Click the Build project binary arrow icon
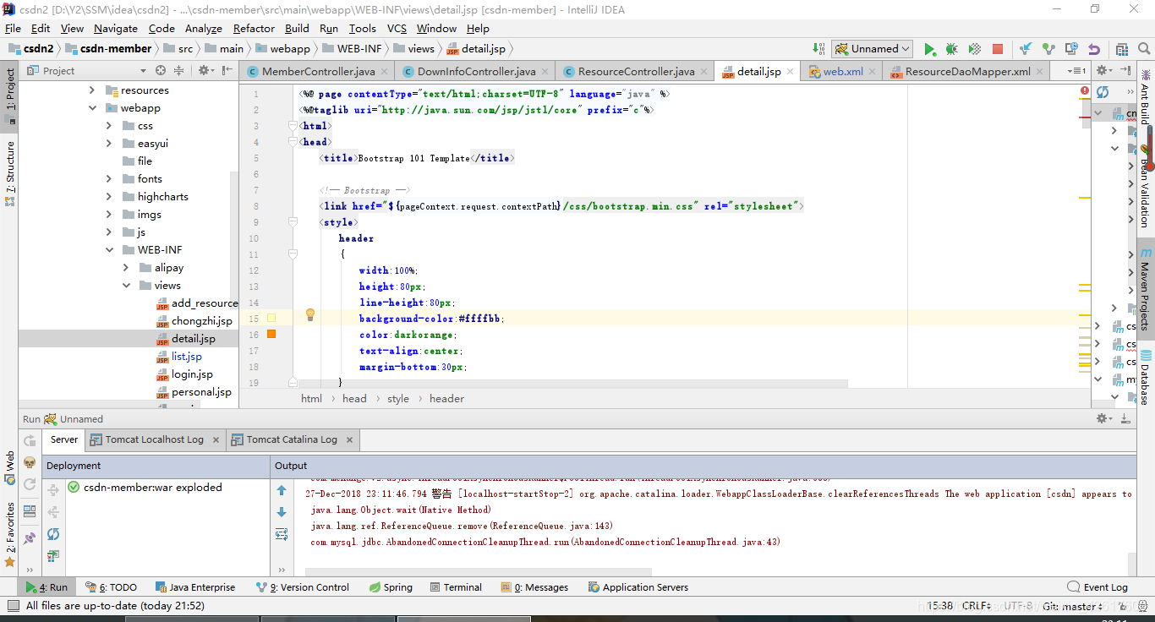The height and width of the screenshot is (622, 1155). (818, 49)
